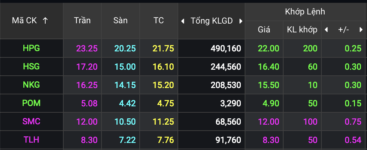367x150 pixels.
Task: Click the Sàn column header
Action: [121, 21]
